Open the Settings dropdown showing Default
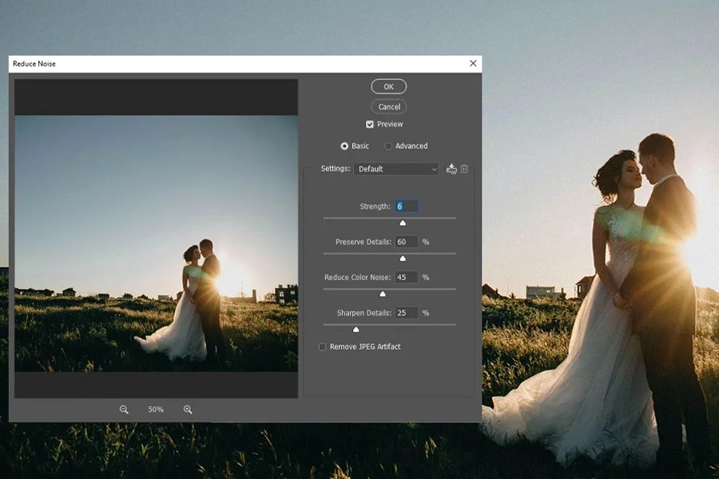 click(x=395, y=168)
